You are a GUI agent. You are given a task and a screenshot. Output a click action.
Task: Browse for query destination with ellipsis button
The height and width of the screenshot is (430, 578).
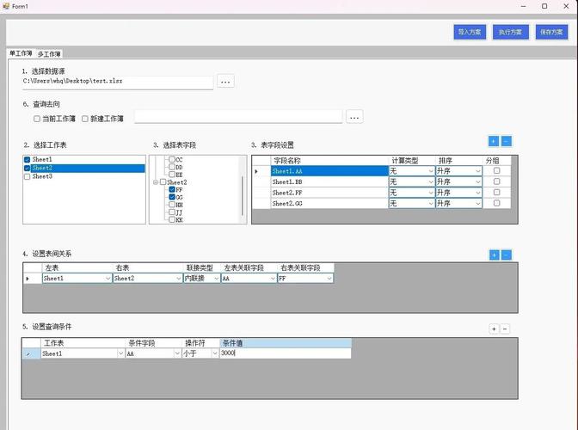354,117
